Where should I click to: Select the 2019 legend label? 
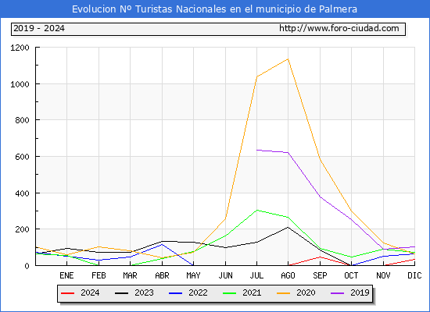(360, 292)
